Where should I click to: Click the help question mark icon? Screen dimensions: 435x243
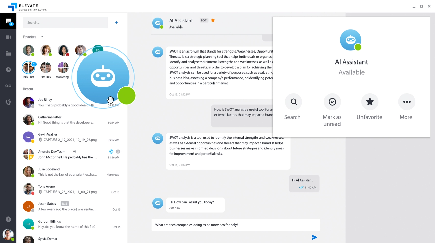[x=8, y=219]
